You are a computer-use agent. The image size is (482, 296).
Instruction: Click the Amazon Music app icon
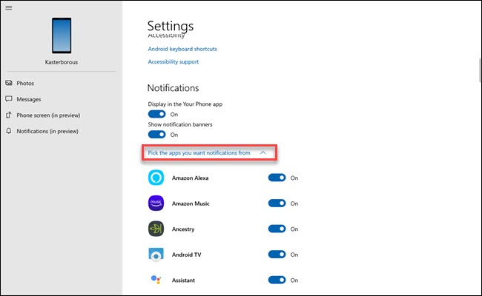[x=156, y=203]
